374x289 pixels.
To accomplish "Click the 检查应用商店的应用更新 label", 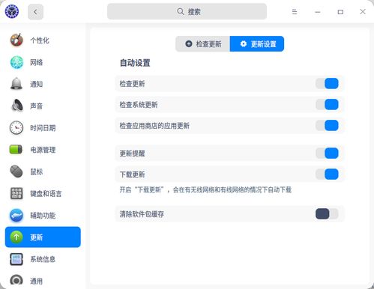I will click(154, 126).
